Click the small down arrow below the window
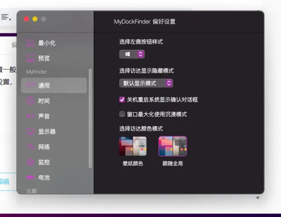The height and width of the screenshot is (217, 281). pos(258,198)
